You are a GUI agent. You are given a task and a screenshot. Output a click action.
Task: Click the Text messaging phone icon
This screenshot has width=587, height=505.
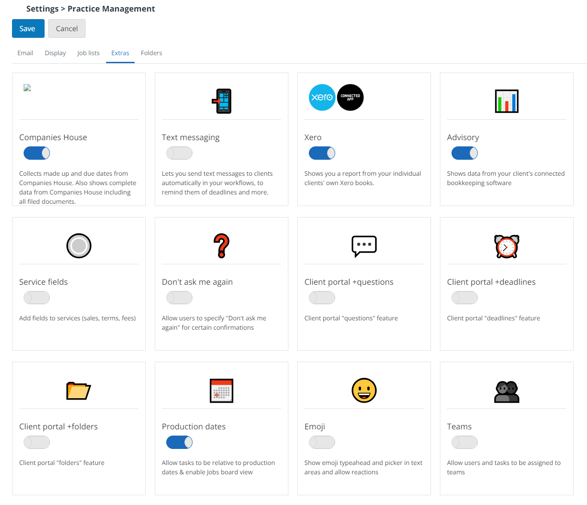click(222, 101)
